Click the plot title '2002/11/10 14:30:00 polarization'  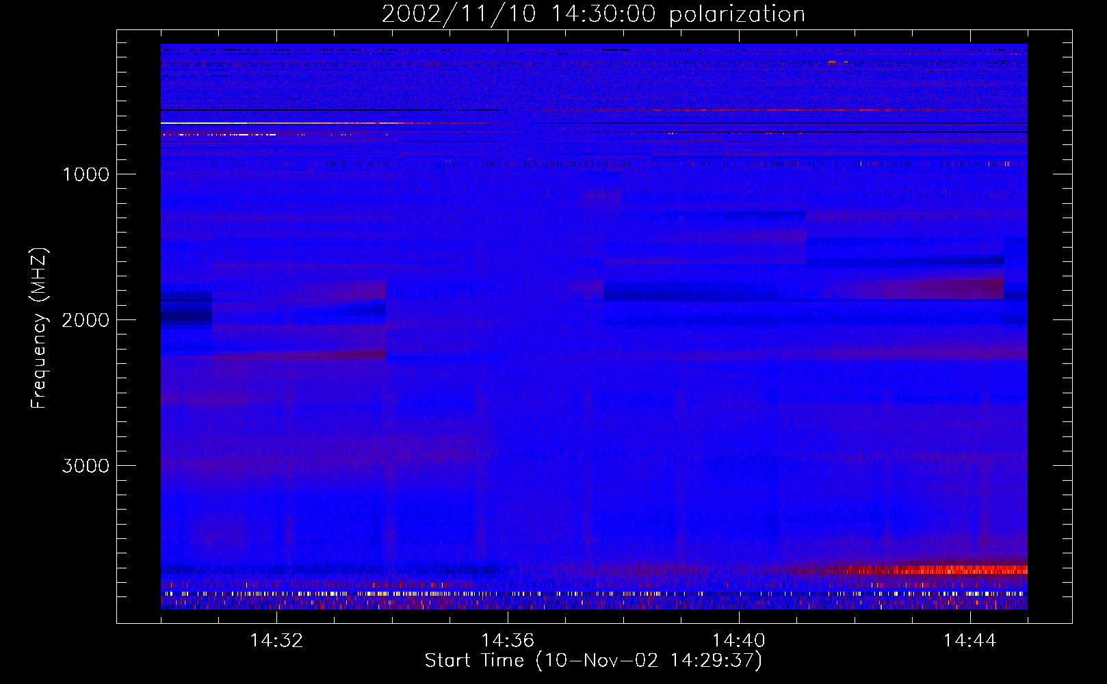[x=593, y=14]
